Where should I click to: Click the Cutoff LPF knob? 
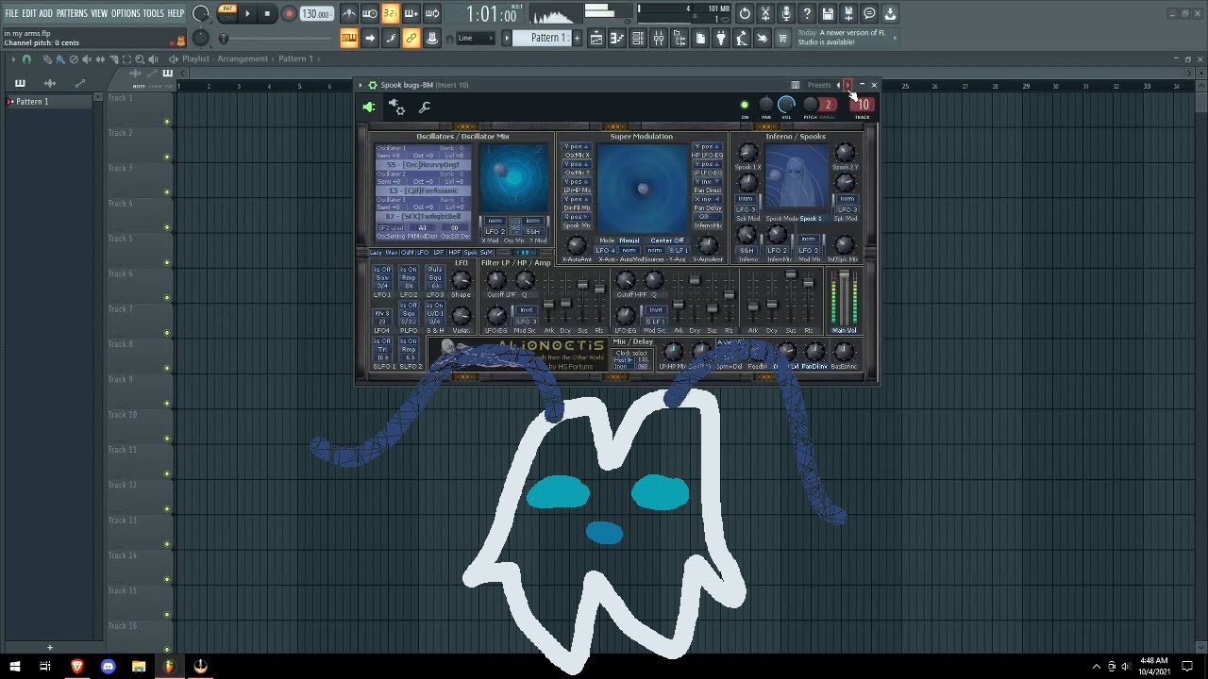[495, 280]
